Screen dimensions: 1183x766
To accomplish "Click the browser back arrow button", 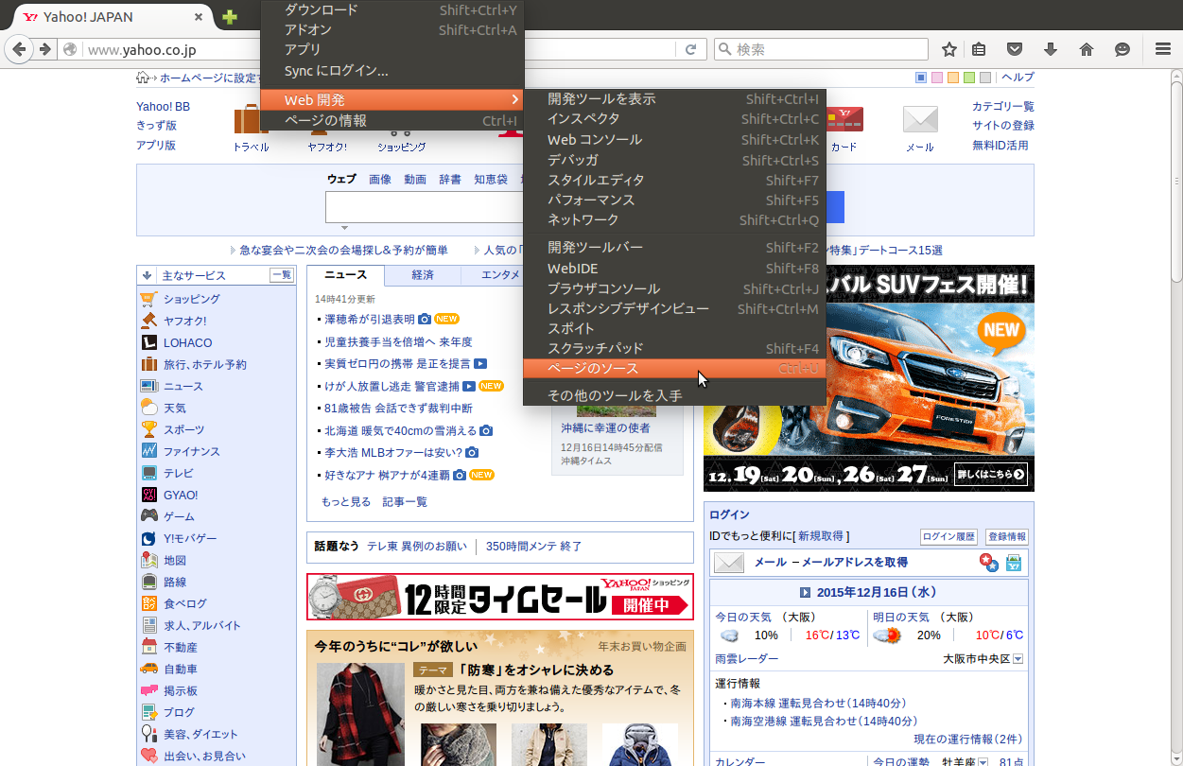I will [20, 49].
